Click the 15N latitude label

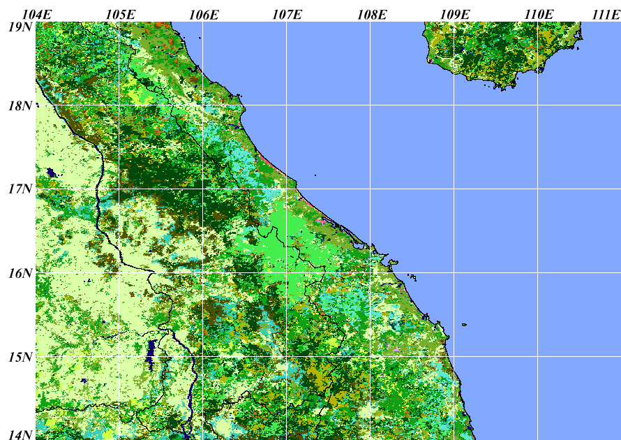(20, 357)
